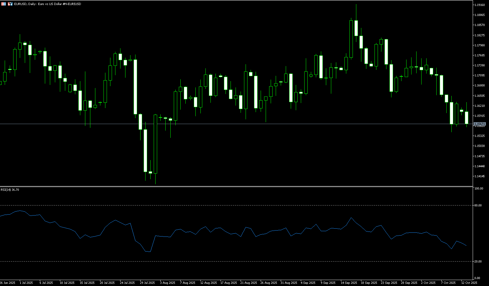This screenshot has height=286, width=489.
Task: Click the 14 Sep 2025 date marker
Action: [x=349, y=283]
